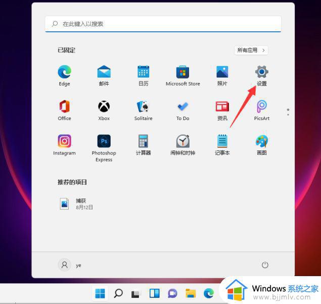Open Task View in the taskbar
The width and height of the screenshot is (321, 304).
[136, 294]
